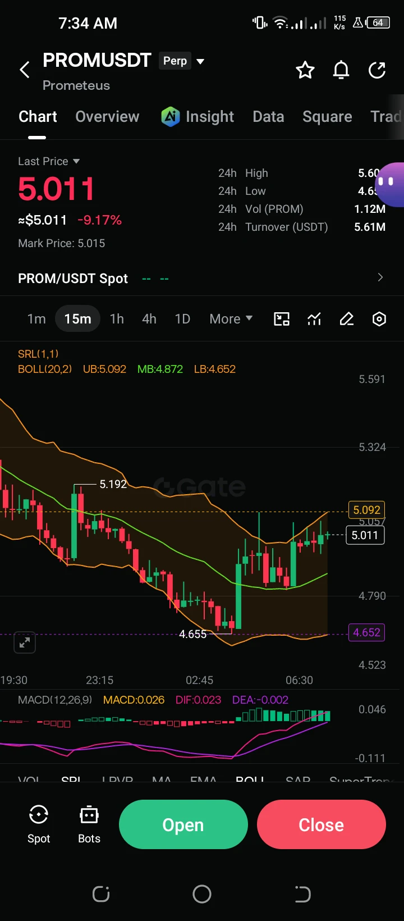Open the chart indicators icon
The image size is (404, 921).
pyautogui.click(x=314, y=319)
